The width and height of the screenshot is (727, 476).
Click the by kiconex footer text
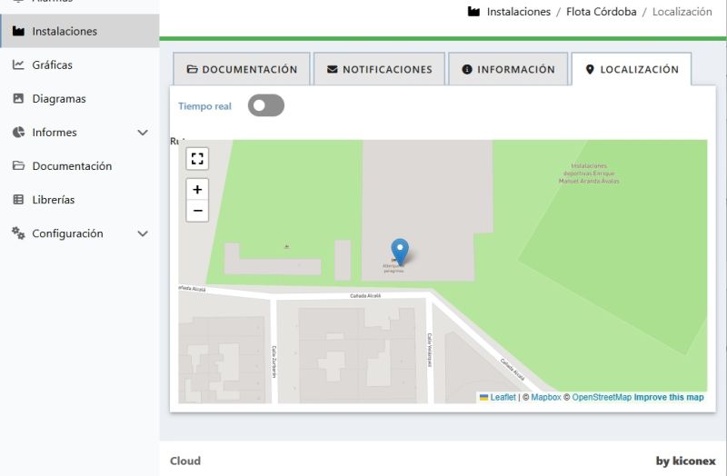point(686,461)
